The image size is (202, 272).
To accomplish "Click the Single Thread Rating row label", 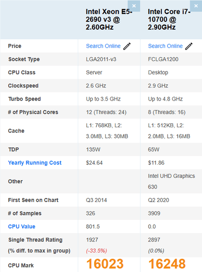I will 35,240.
